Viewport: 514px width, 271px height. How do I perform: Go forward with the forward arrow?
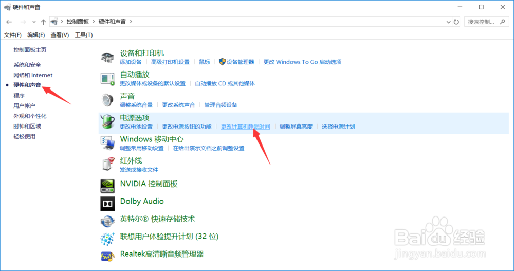(23, 22)
